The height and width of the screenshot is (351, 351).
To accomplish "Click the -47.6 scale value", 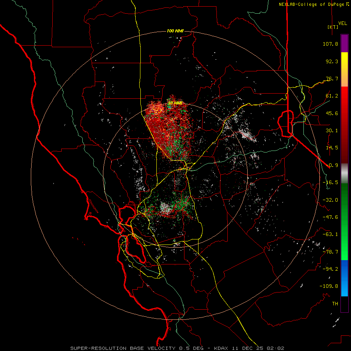I will coord(330,217).
